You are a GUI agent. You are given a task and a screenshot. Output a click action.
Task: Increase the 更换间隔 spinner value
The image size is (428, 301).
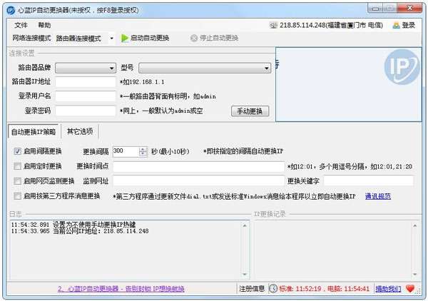coord(143,149)
